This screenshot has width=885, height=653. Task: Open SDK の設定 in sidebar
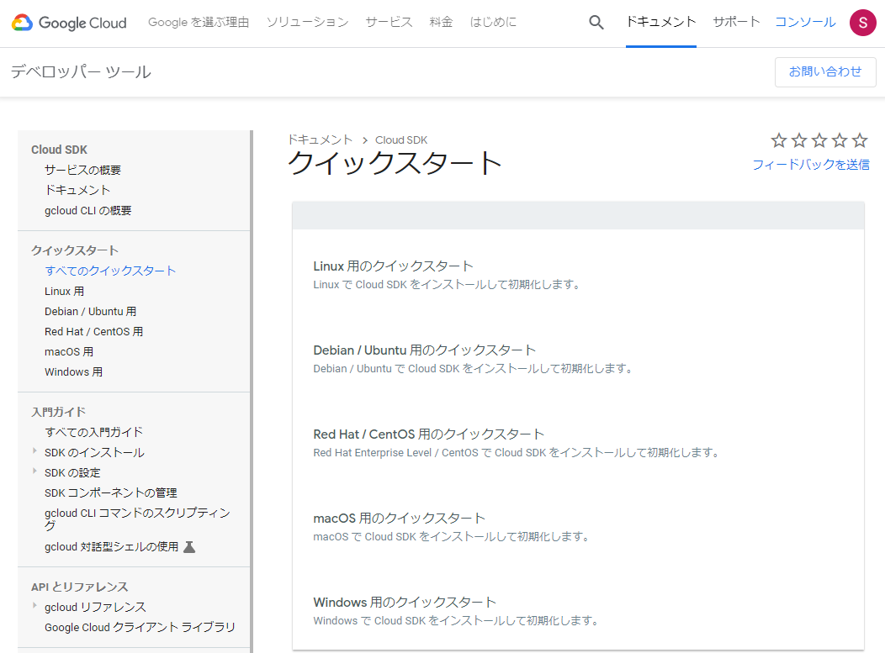click(72, 472)
